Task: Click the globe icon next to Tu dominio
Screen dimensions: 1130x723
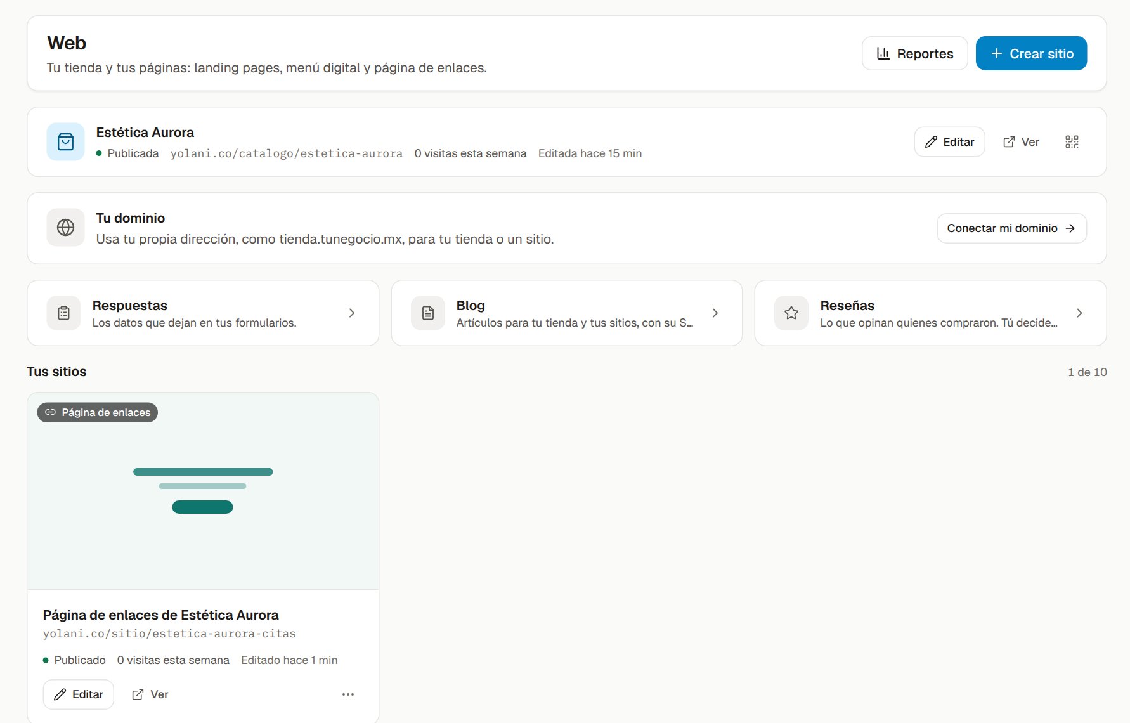Action: (65, 227)
